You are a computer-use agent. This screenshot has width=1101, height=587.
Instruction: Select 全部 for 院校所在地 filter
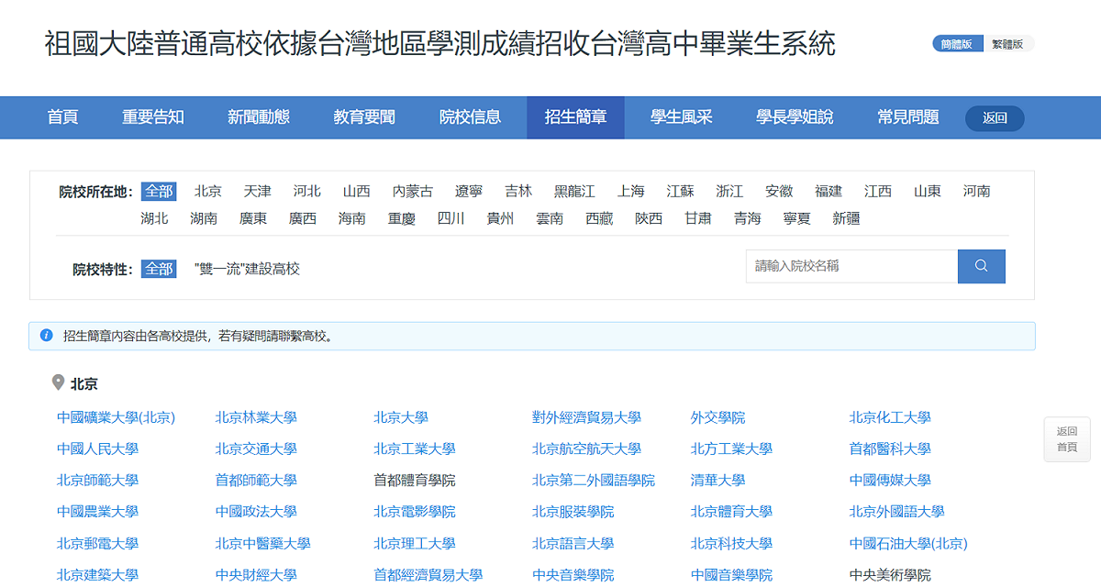(x=158, y=191)
